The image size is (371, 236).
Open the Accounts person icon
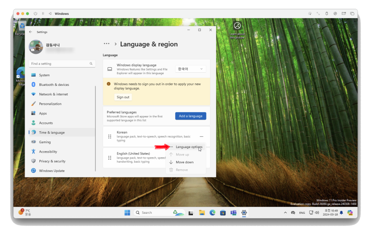point(33,123)
